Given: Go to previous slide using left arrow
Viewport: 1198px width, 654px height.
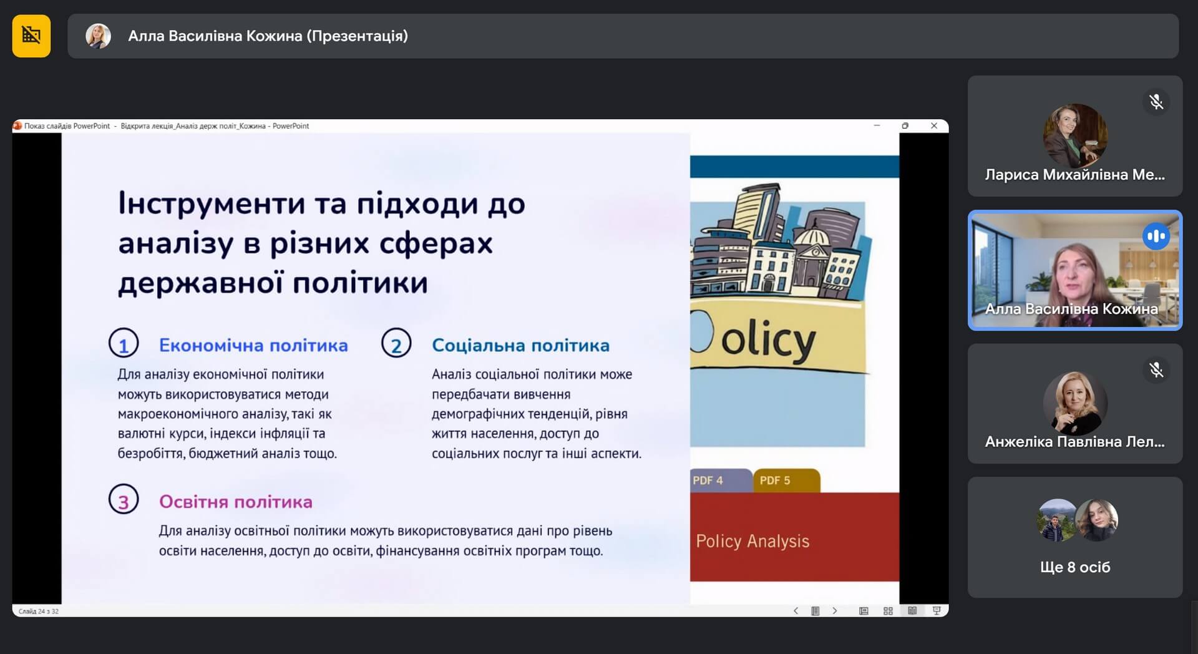Looking at the screenshot, I should tap(796, 611).
